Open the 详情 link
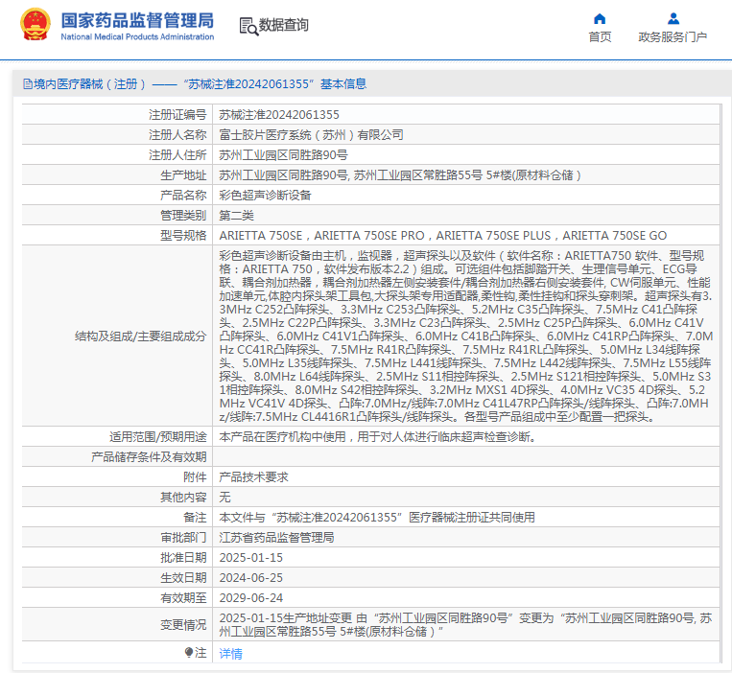This screenshot has height=673, width=732. coord(230,653)
